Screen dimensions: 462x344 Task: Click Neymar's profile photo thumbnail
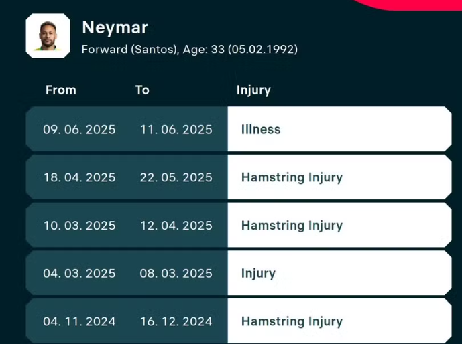[x=48, y=35]
